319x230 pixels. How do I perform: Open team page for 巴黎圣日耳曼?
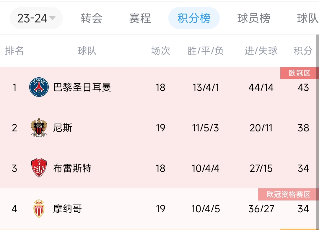pyautogui.click(x=82, y=87)
